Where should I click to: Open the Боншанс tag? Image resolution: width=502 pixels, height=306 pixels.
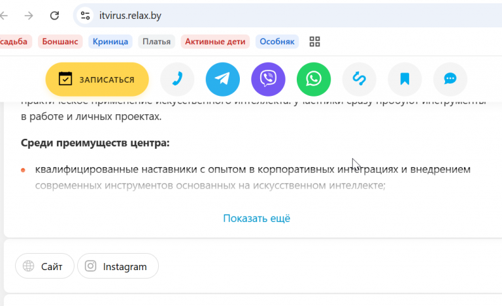[x=60, y=42]
